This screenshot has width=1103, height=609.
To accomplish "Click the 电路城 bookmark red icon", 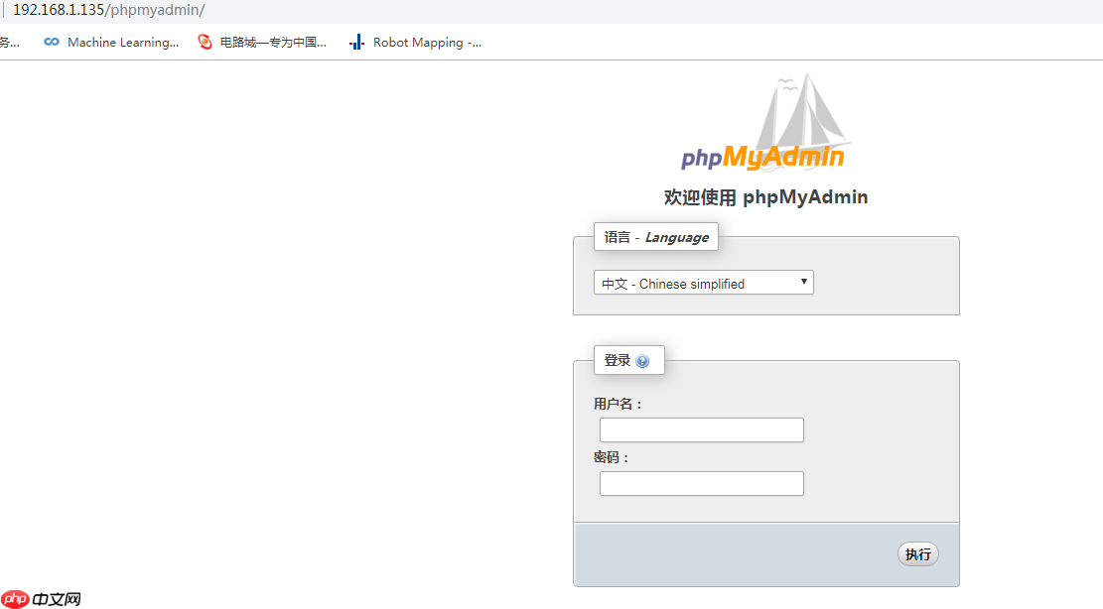I will tap(205, 42).
